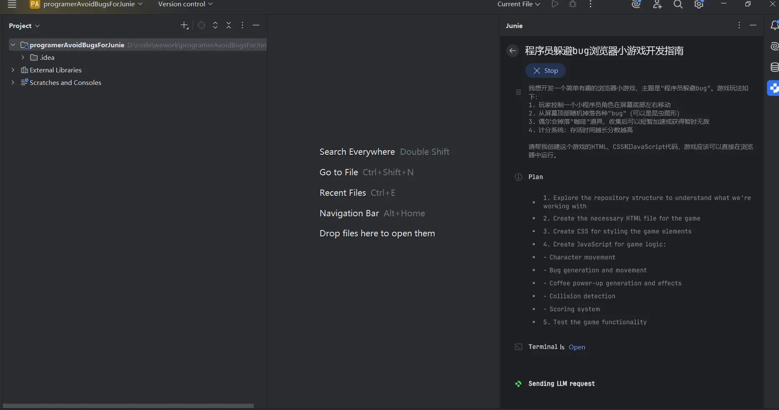Run the current file

point(555,4)
